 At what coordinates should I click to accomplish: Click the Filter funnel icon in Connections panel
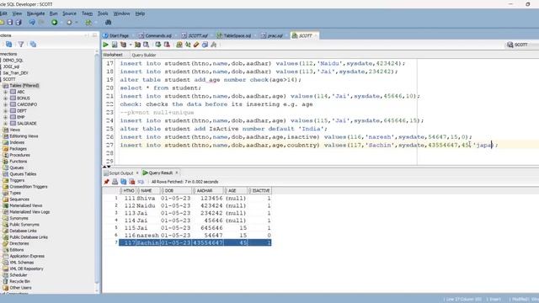coord(21,45)
